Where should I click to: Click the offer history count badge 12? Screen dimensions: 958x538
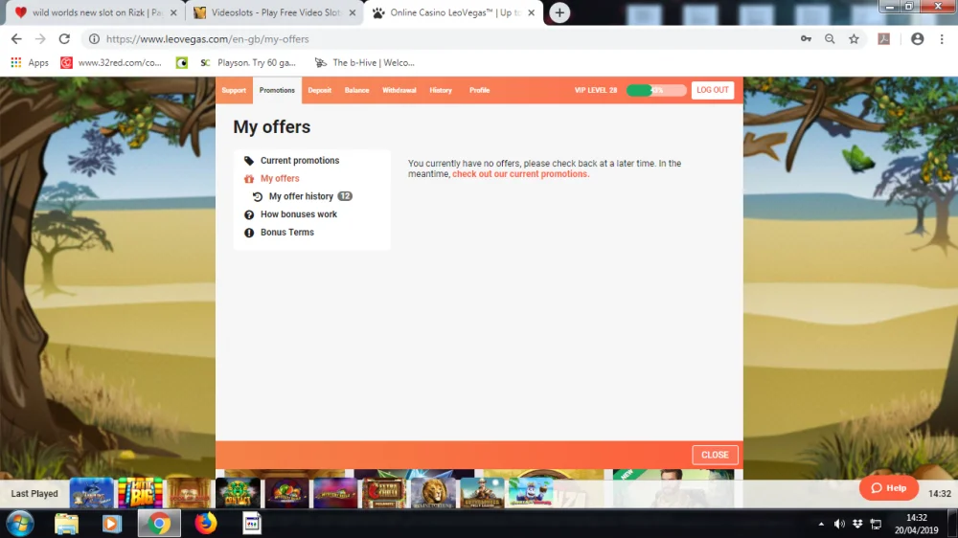click(345, 196)
